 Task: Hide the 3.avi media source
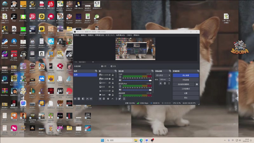click(110, 95)
